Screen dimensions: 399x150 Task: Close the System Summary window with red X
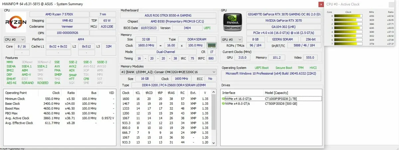coord(320,4)
